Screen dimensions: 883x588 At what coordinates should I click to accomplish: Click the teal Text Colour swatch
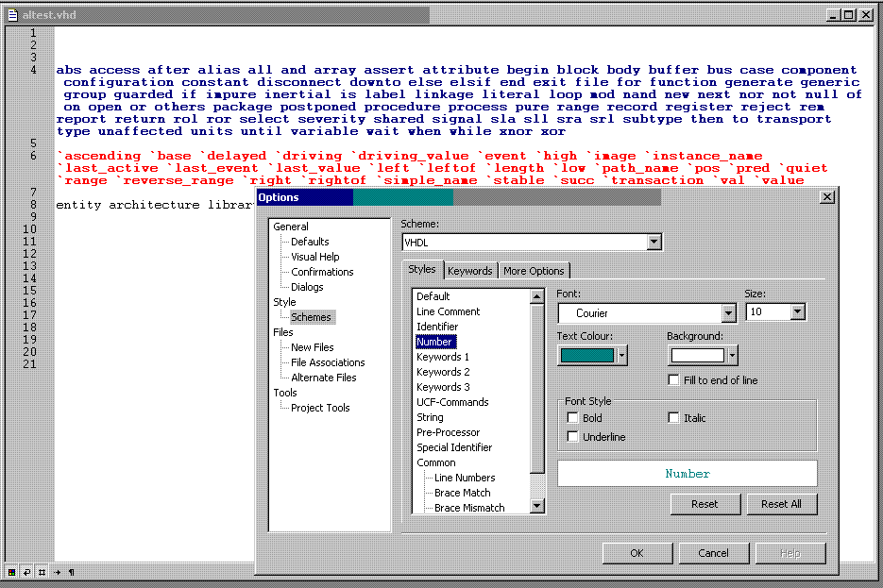pyautogui.click(x=586, y=355)
